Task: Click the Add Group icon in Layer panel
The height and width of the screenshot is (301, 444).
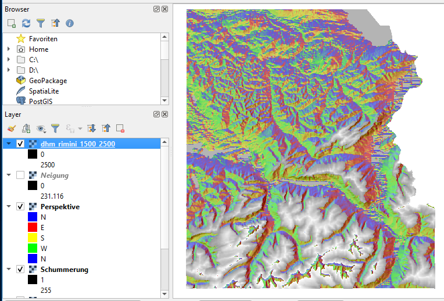Action: click(x=26, y=128)
